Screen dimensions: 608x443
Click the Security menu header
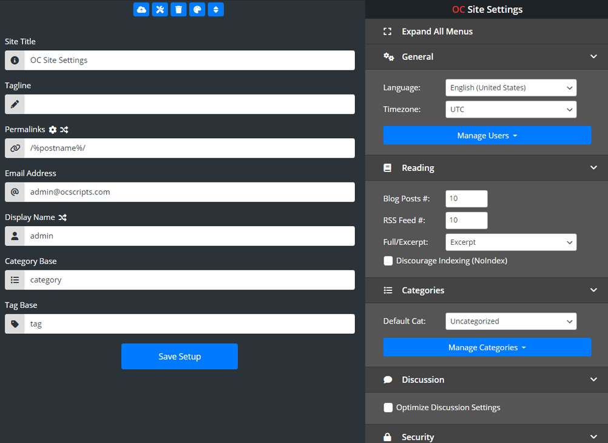point(487,435)
